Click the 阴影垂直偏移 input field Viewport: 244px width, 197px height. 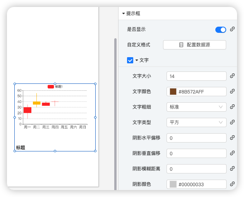(x=196, y=153)
